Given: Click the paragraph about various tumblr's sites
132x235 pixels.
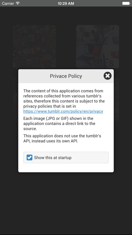Looking at the screenshot, I should tap(64, 101).
